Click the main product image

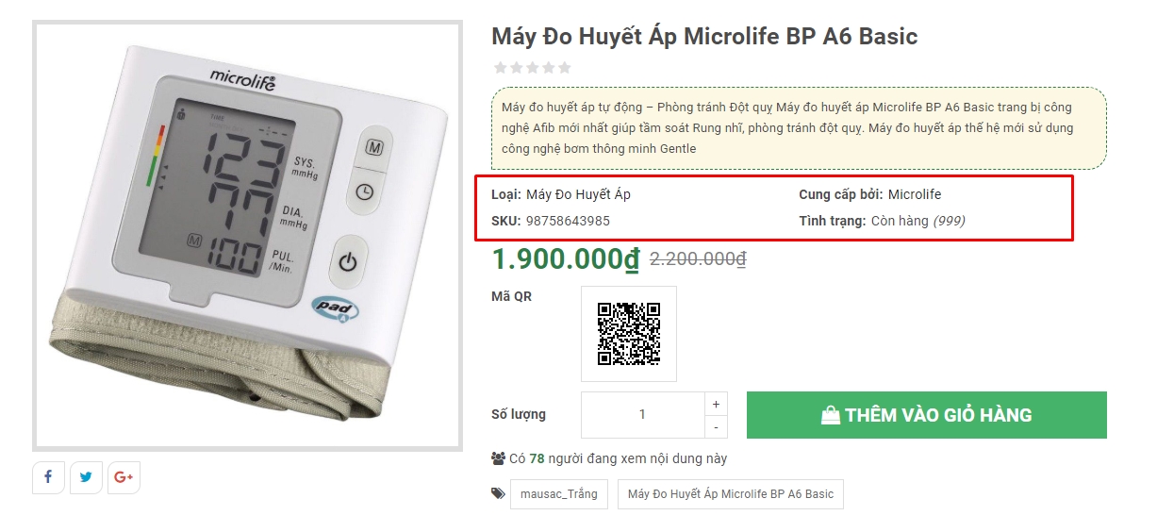247,236
